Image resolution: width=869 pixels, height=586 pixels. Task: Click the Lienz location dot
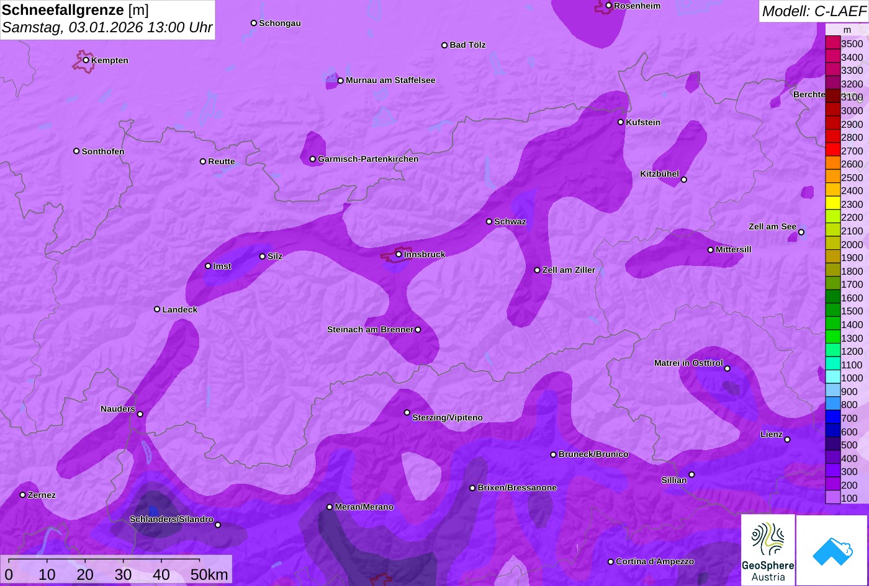click(787, 440)
